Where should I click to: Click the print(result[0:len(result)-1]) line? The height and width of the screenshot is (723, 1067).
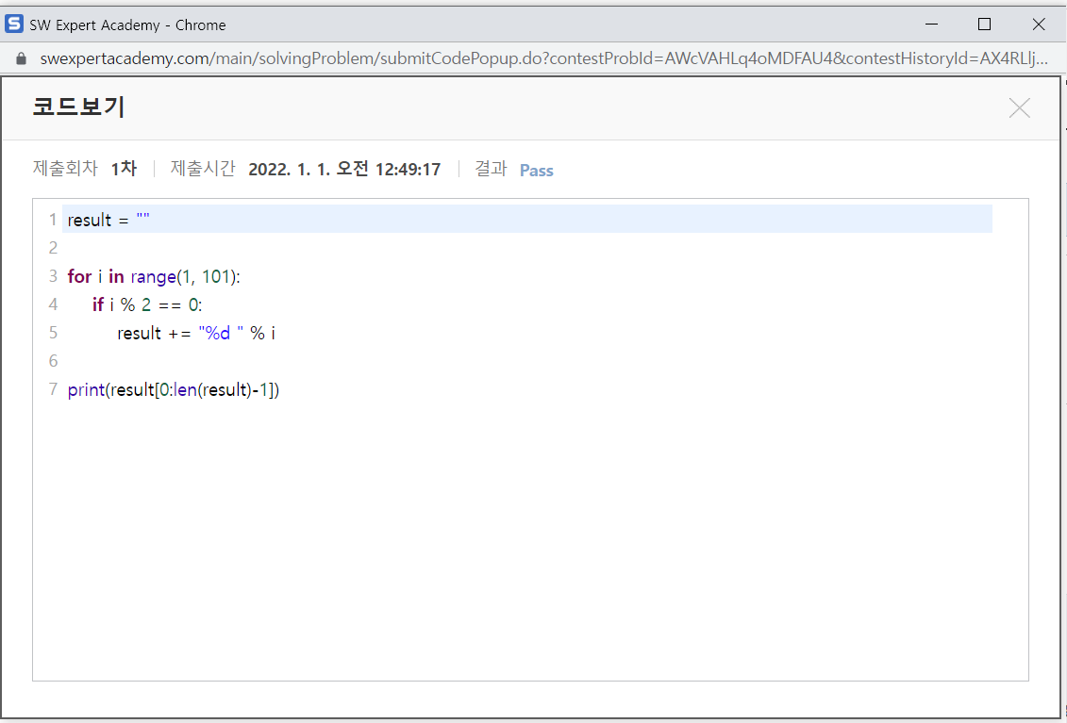(174, 389)
